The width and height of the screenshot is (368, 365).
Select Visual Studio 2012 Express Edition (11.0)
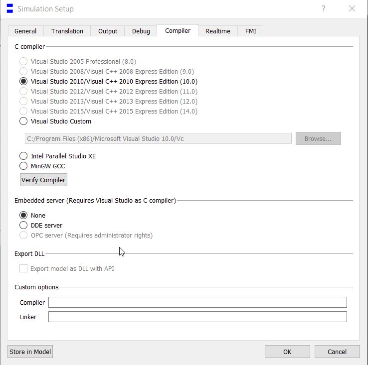coord(108,91)
